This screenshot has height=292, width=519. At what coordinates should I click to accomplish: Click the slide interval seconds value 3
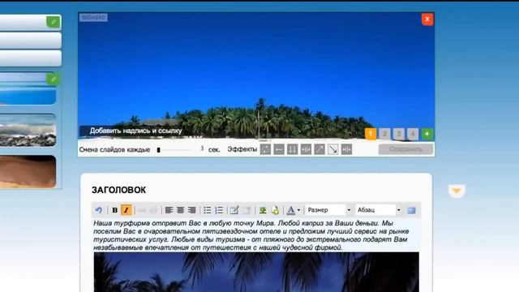[202, 148]
